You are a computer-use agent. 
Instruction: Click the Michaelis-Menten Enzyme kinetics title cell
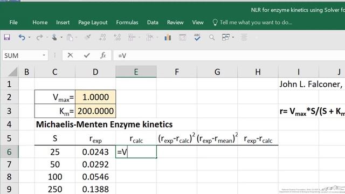tap(104, 124)
